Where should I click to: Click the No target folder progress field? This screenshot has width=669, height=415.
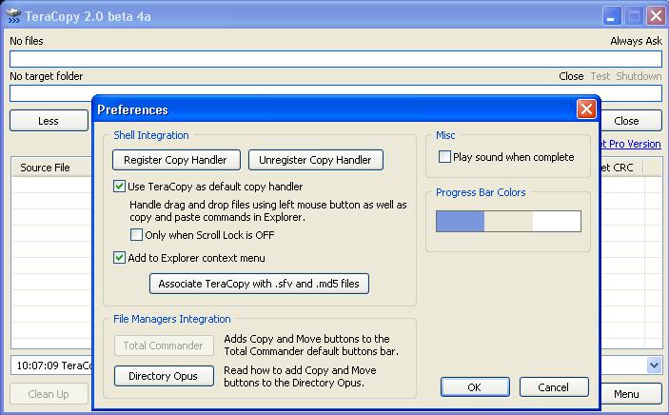[336, 93]
